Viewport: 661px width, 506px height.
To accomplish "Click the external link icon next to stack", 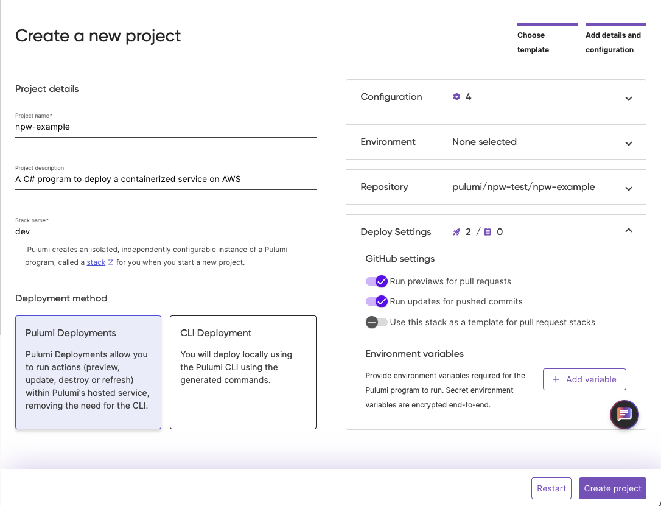I will tap(110, 263).
